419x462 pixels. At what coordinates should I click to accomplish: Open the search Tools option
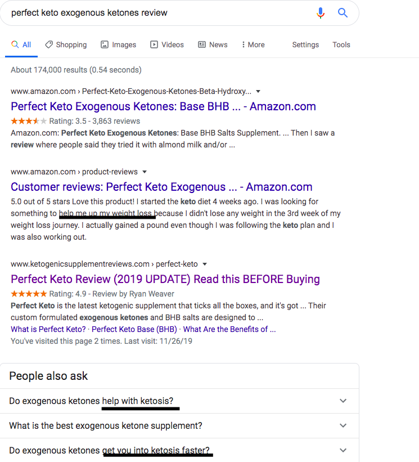[x=341, y=44]
